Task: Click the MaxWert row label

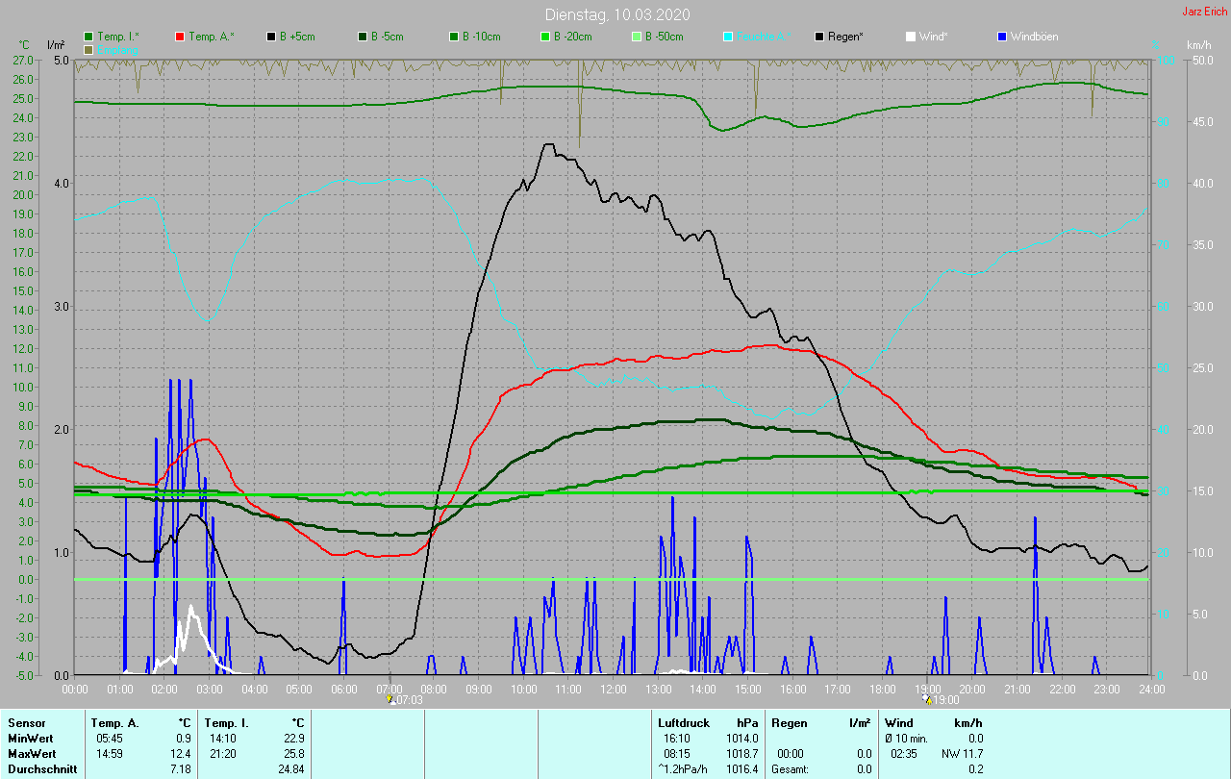Action: coord(30,753)
